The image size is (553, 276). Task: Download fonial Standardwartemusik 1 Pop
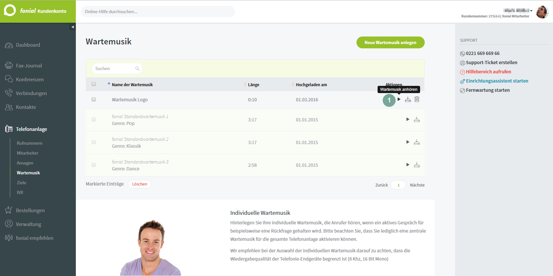(417, 119)
